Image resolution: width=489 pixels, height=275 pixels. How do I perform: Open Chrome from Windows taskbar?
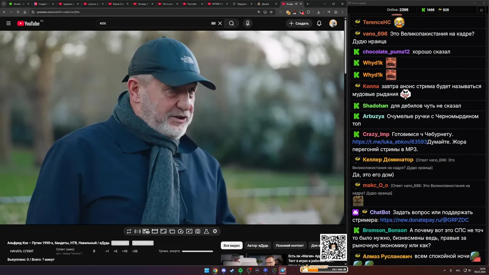point(215,270)
